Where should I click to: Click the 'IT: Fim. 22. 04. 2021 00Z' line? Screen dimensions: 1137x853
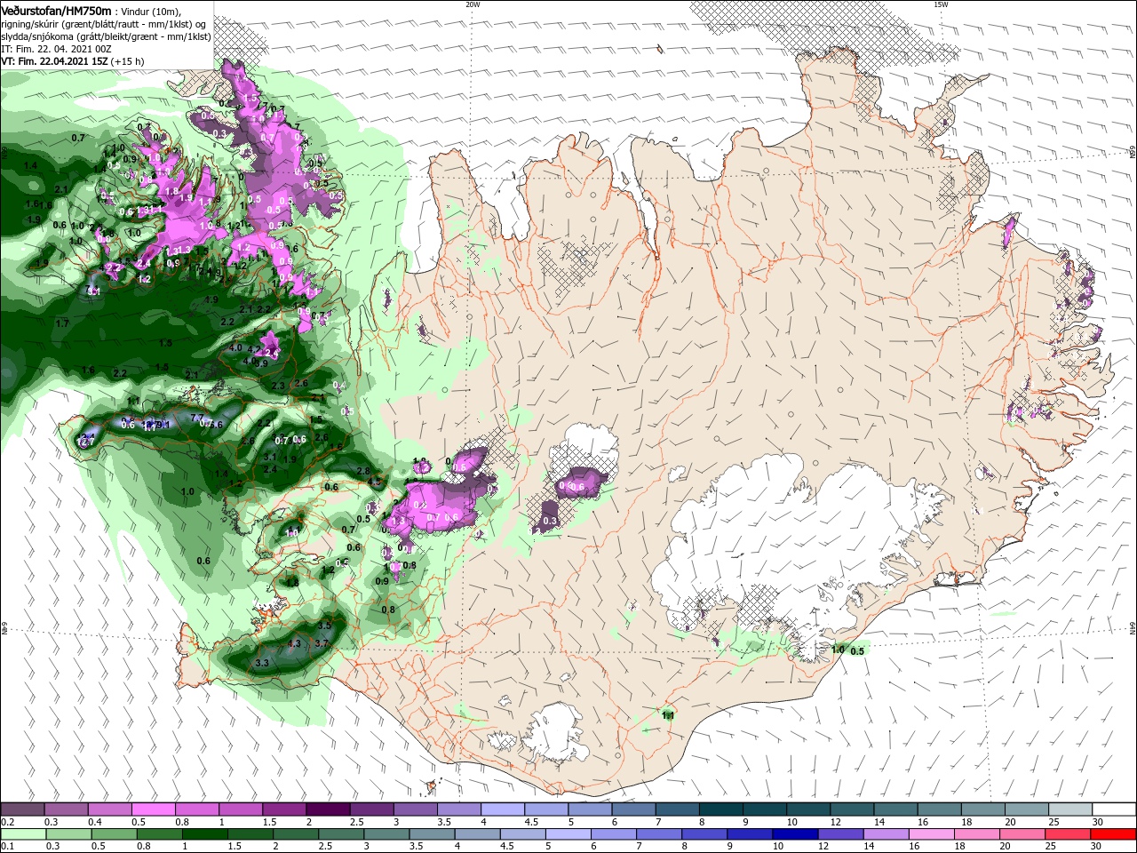tap(56, 49)
